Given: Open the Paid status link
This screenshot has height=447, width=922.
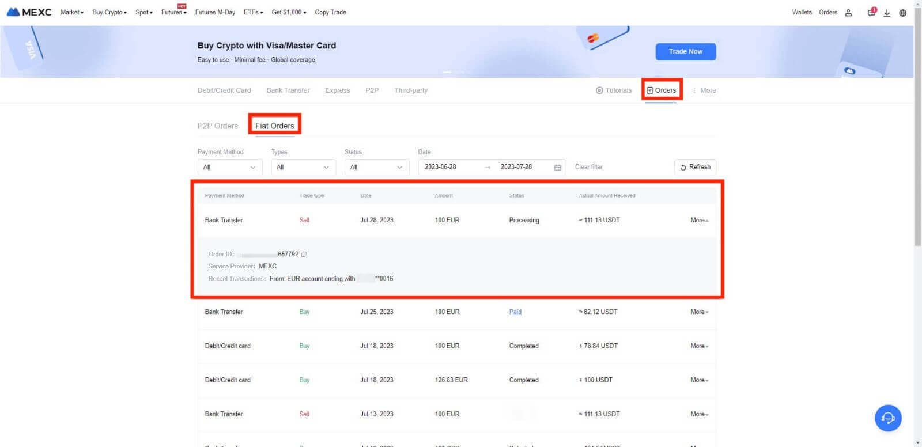Looking at the screenshot, I should [x=515, y=312].
